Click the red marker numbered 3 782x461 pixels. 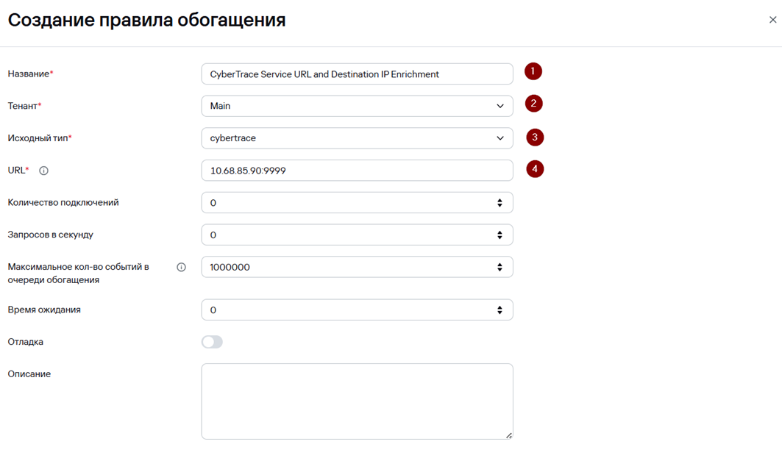[x=535, y=137]
